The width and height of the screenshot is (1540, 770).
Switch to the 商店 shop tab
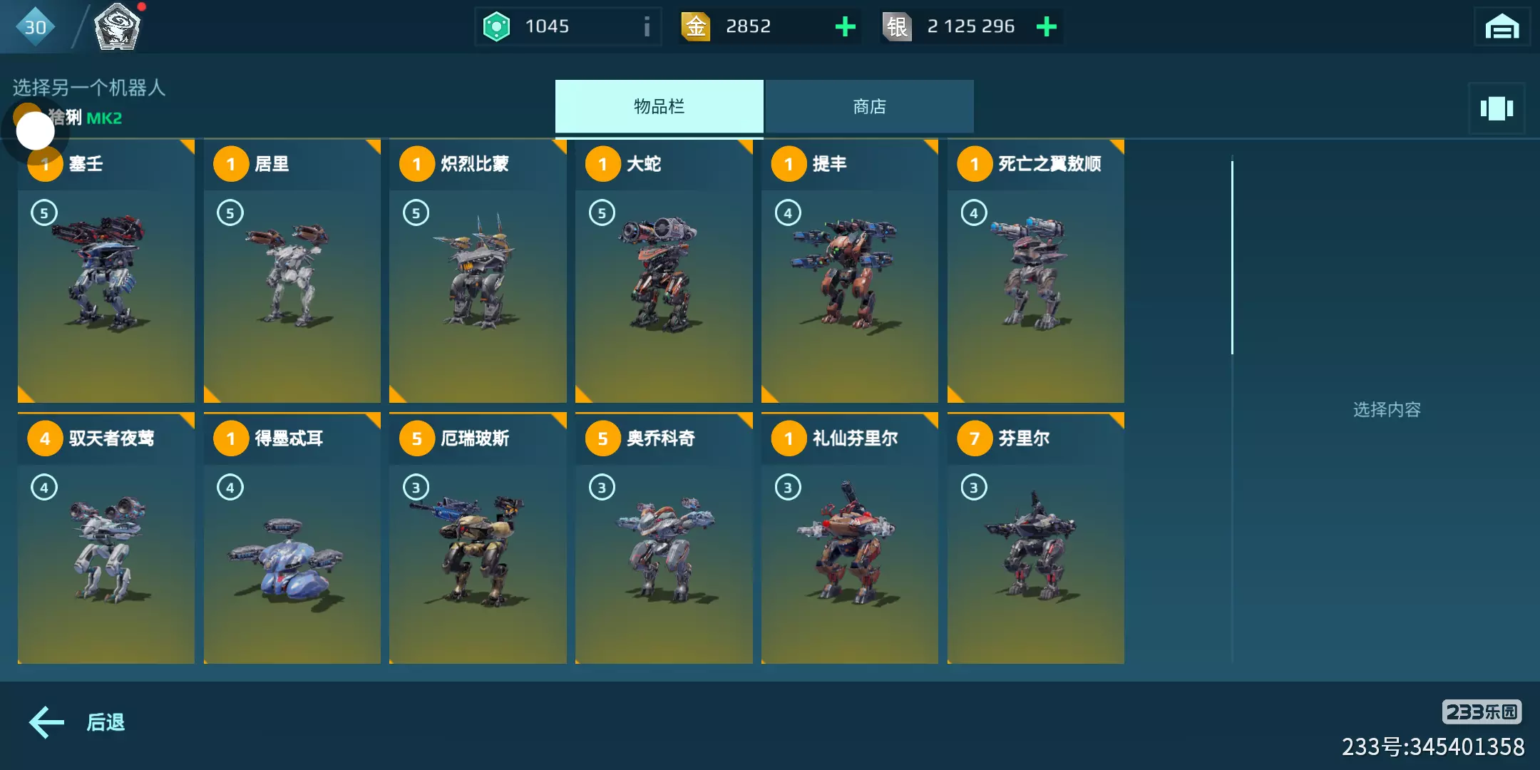coord(870,107)
